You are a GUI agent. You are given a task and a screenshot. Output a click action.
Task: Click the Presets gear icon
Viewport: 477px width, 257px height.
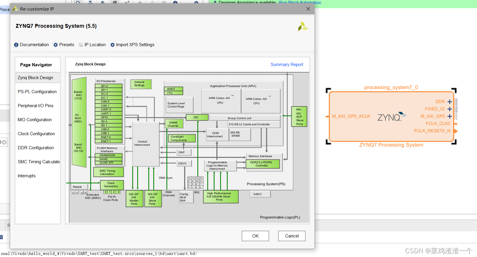[55, 45]
